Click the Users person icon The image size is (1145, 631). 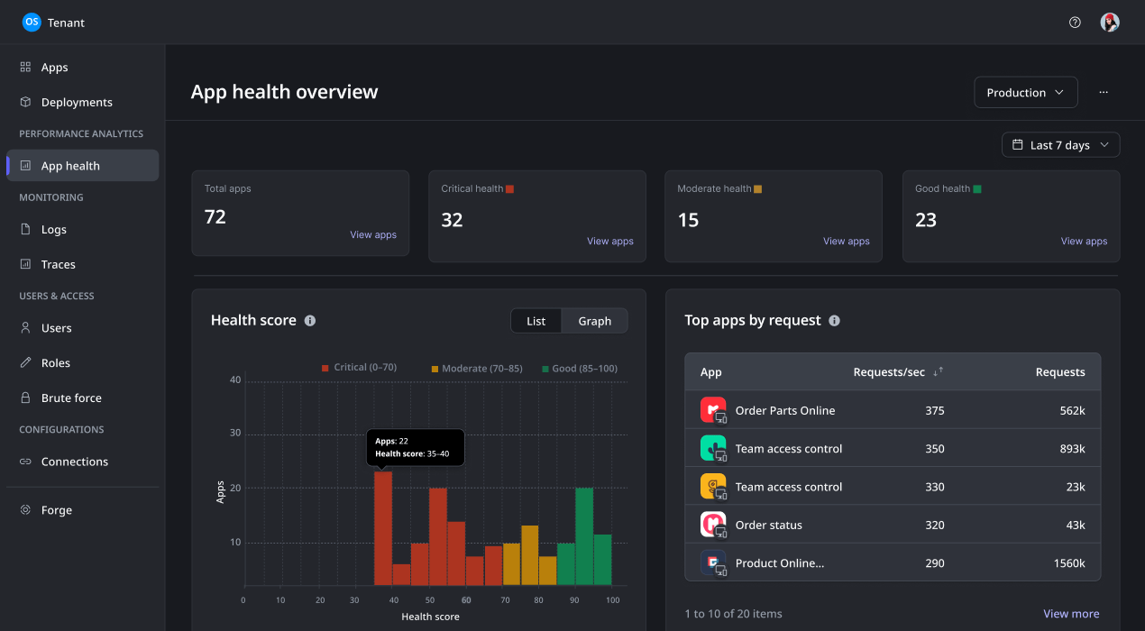point(25,328)
